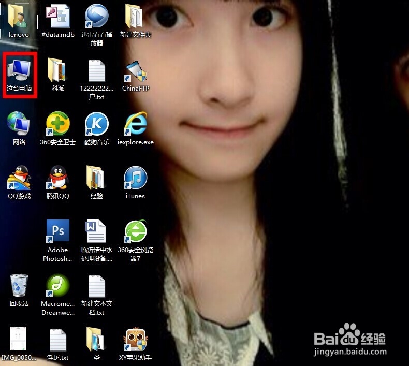The image size is (409, 366).
Task: Click the 迅雷看看播放器 shortcut icon
Action: coord(96,16)
